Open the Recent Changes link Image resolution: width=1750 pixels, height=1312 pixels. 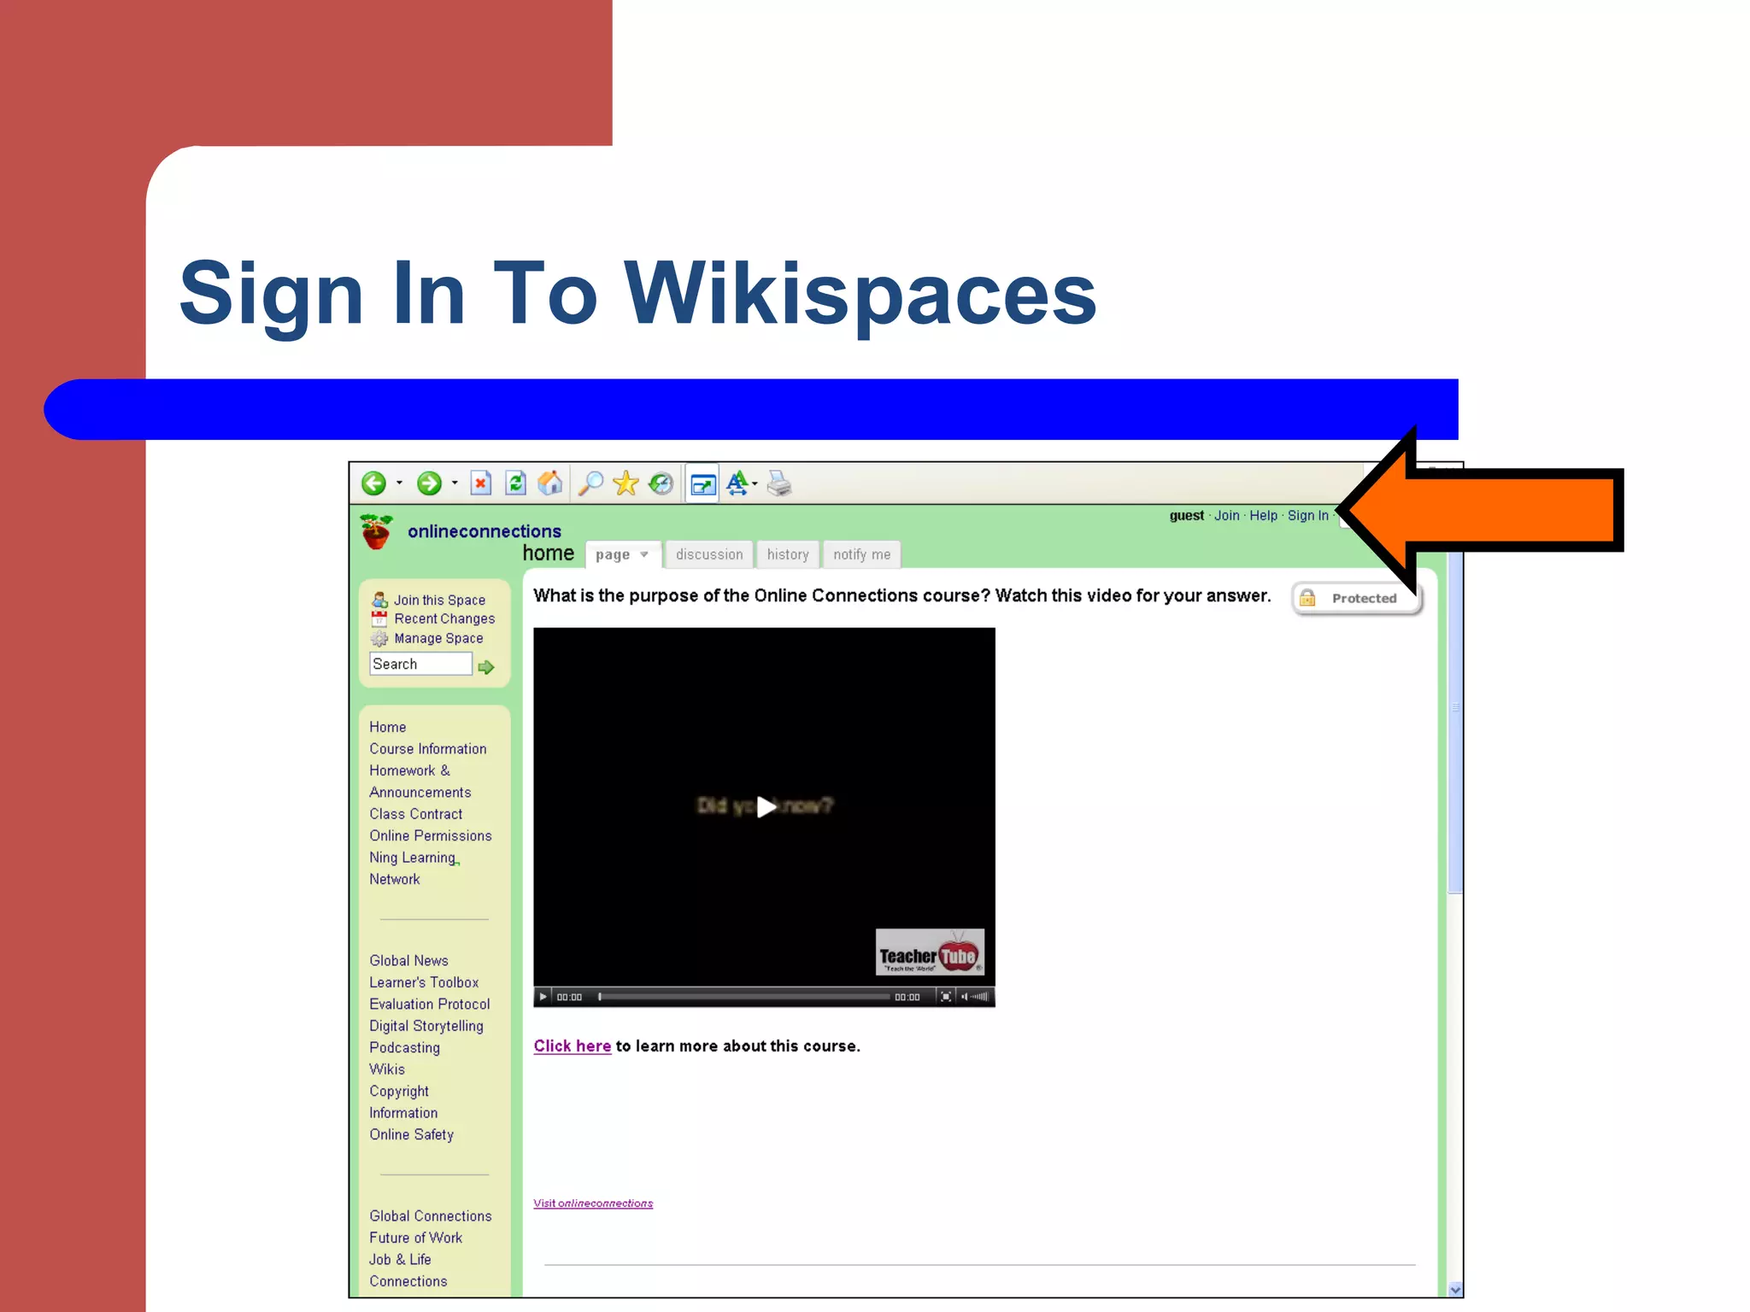pyautogui.click(x=444, y=619)
